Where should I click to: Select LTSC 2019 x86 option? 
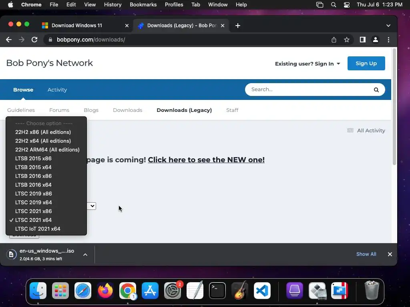(46, 194)
